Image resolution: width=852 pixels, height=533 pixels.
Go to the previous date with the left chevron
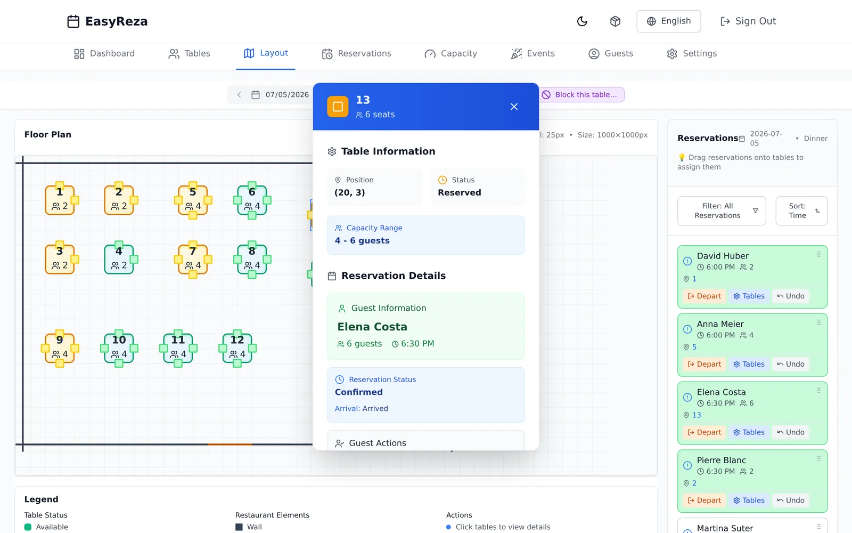(239, 95)
